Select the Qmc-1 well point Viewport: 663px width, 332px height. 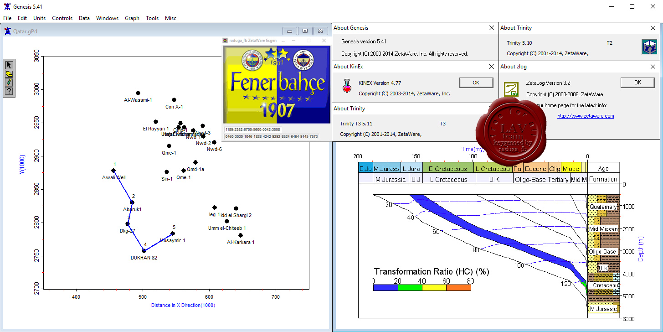click(x=169, y=146)
